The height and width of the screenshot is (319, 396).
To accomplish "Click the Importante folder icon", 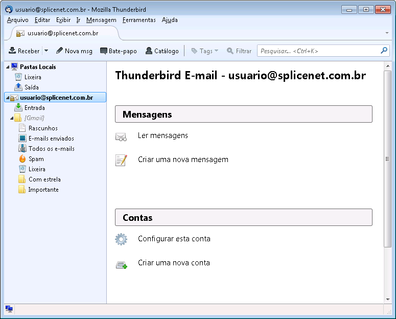I will [22, 189].
